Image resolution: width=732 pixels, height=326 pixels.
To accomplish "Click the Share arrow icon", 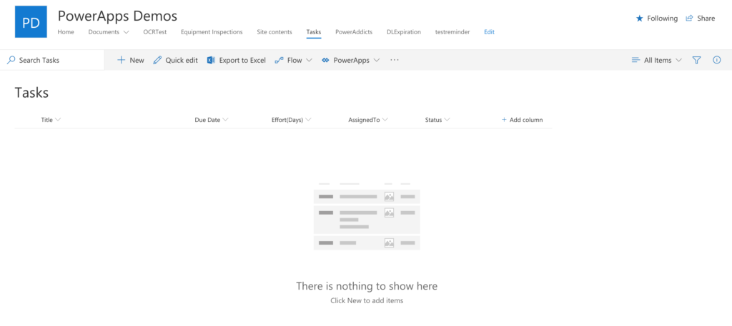I will coord(689,18).
